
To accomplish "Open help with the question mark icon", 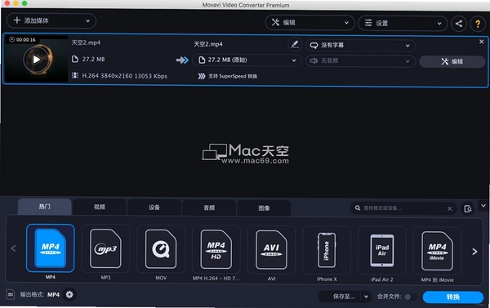I will coord(478,24).
